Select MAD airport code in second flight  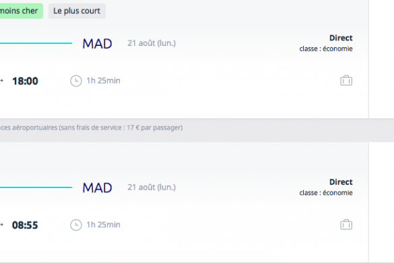click(98, 187)
